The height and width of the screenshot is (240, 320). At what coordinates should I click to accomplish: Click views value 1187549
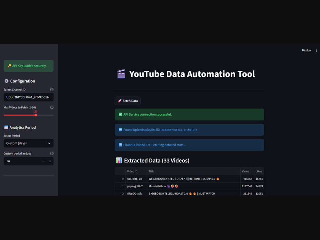click(247, 186)
